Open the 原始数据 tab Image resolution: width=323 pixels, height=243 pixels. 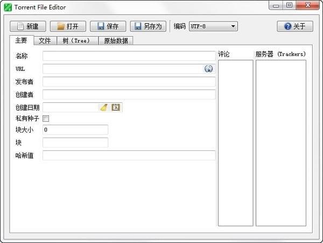point(116,40)
